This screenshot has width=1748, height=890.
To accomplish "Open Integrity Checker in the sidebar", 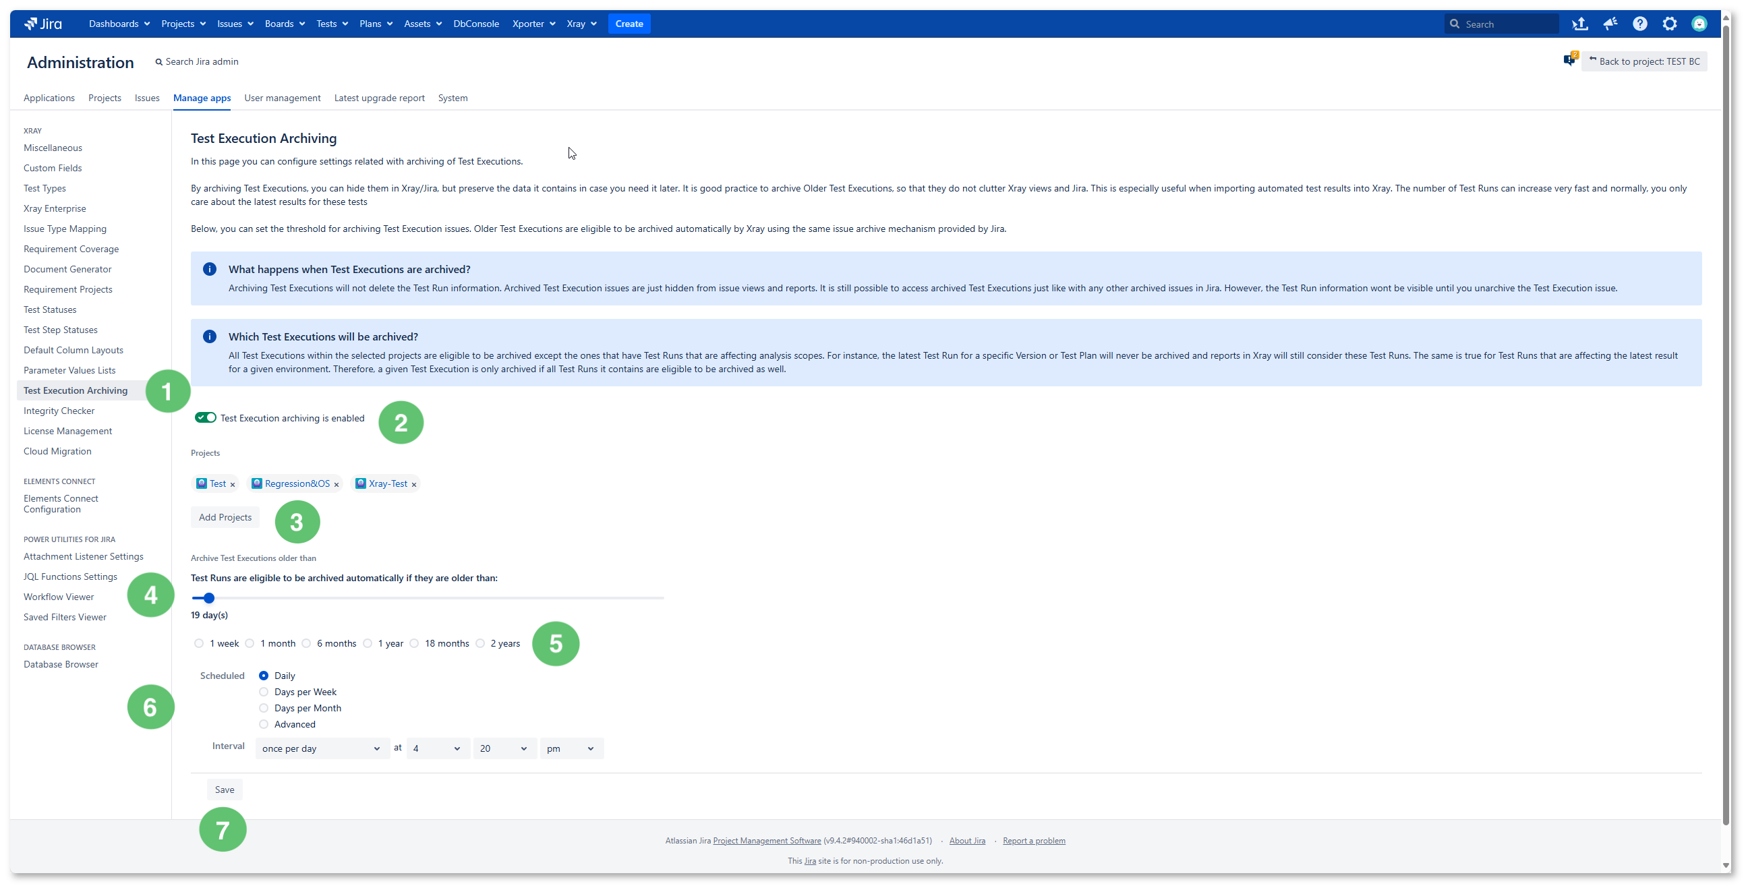I will coord(59,411).
